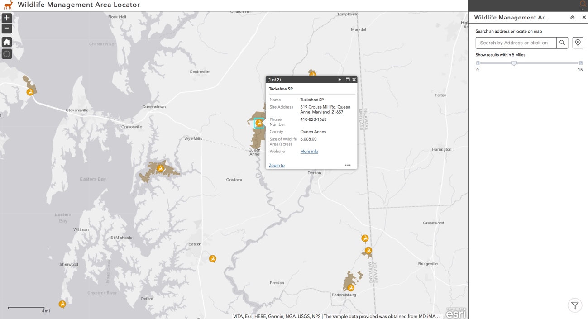Click the St Michaels map label
Viewport: 588px width, 319px height.
(121, 238)
